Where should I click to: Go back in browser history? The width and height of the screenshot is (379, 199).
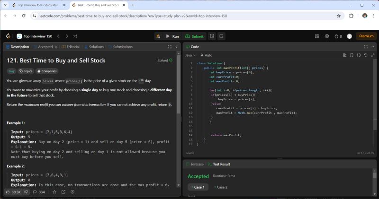(x=6, y=16)
